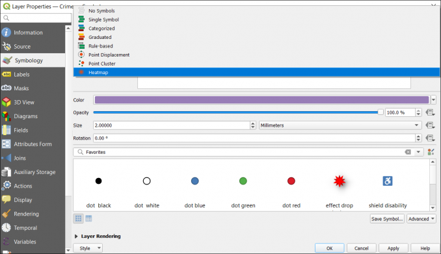Open the Information section in the sidebar
The image size is (441, 254).
point(33,32)
